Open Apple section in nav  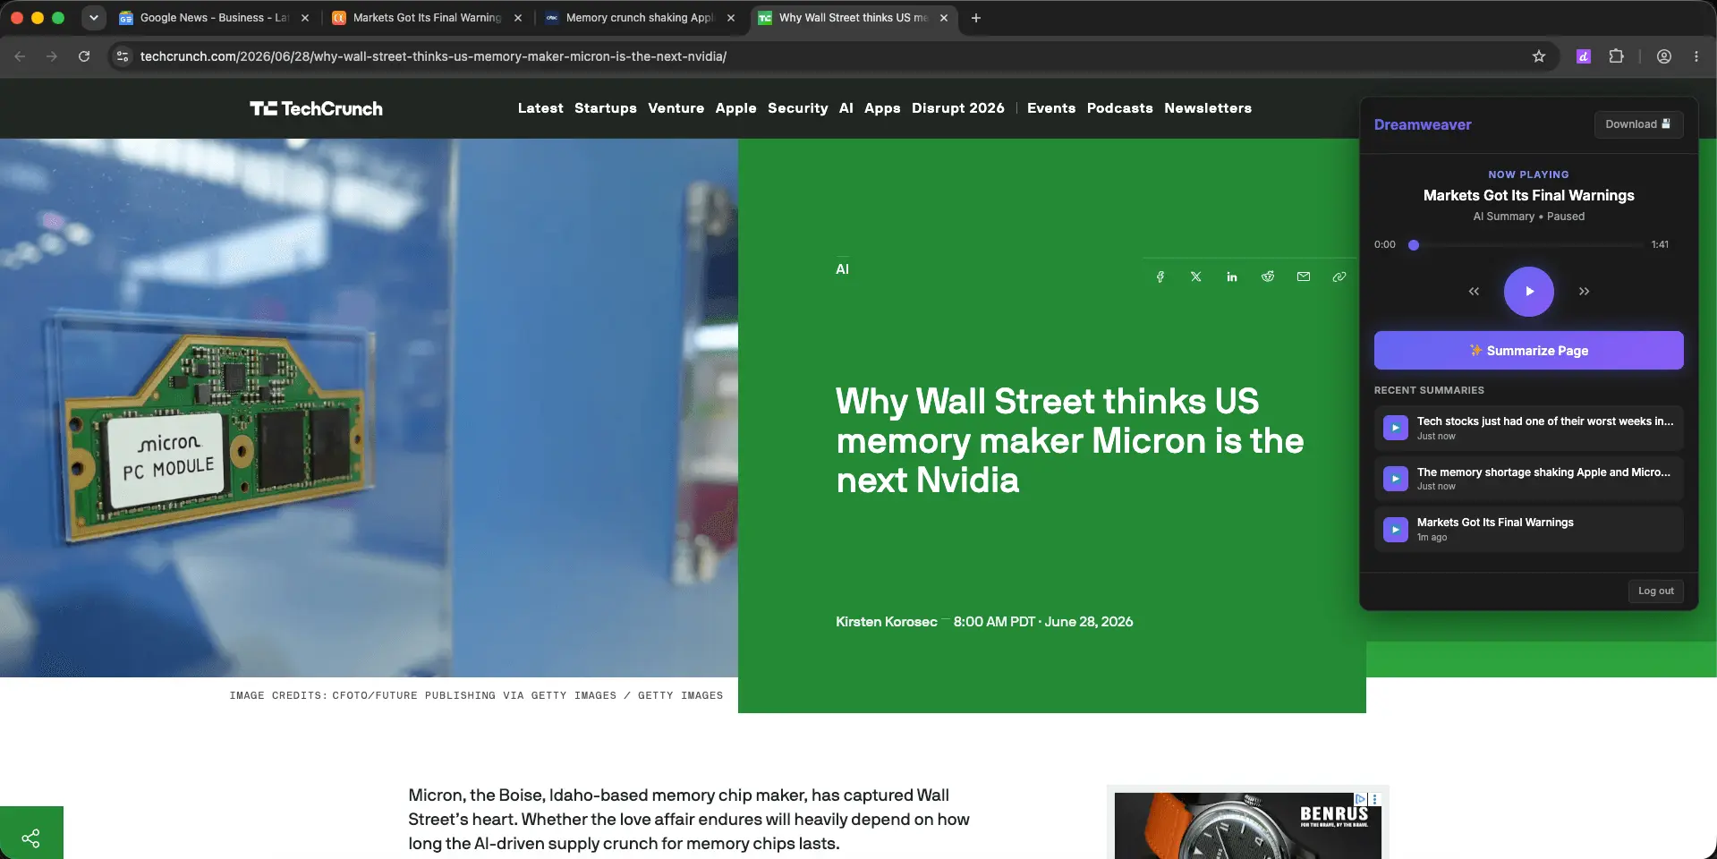(735, 108)
